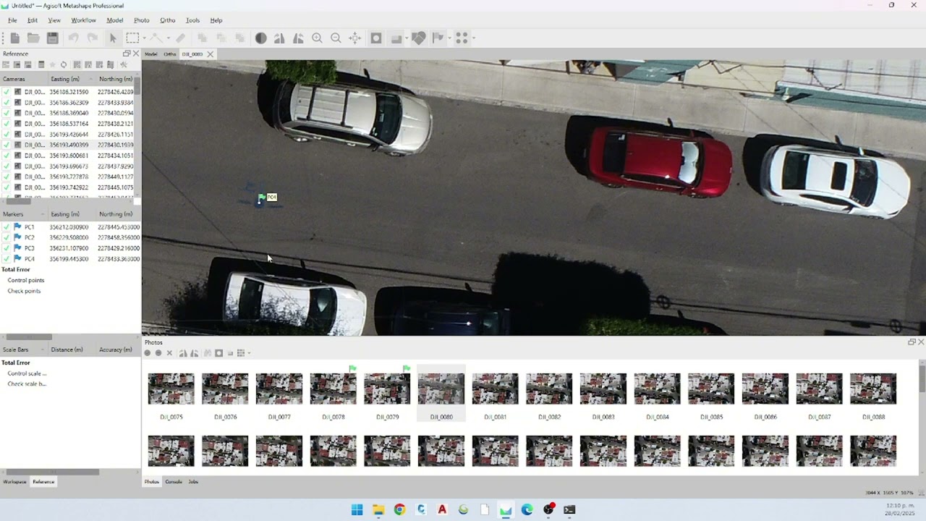This screenshot has width=926, height=521.
Task: Remove cameras using X in Photos toolbar
Action: (169, 353)
